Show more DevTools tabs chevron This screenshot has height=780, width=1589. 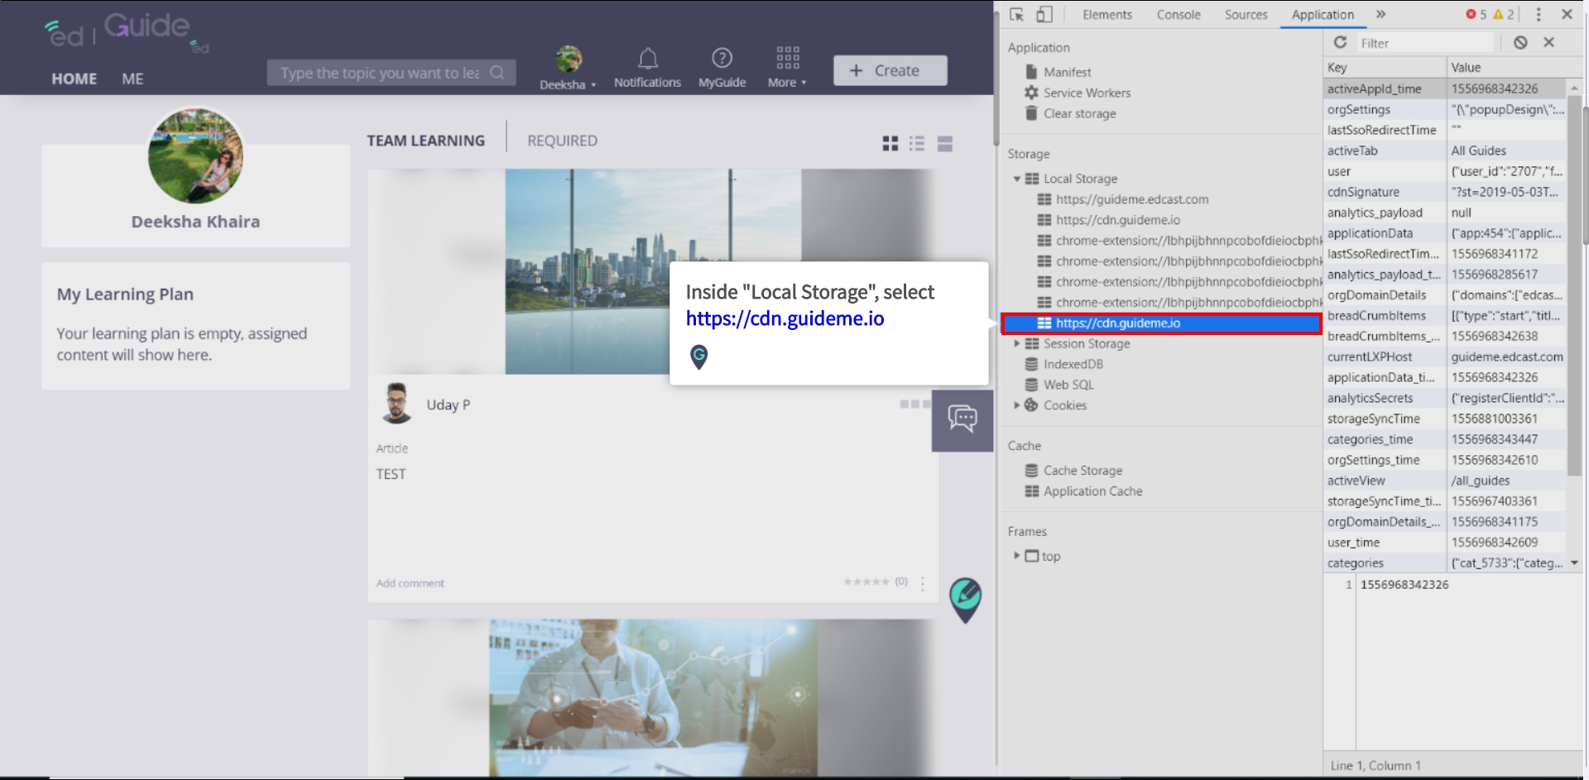[x=1380, y=14]
